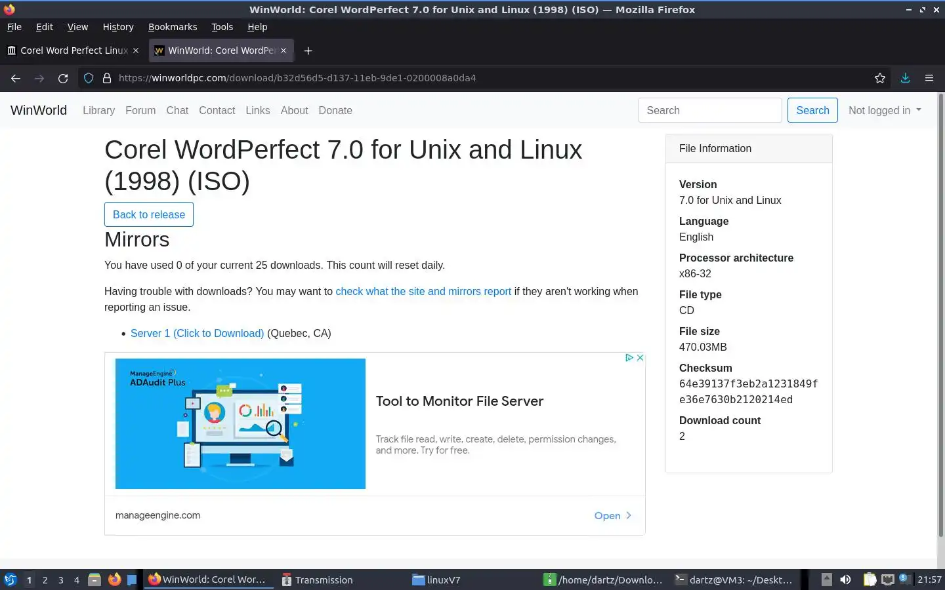Click the WinWorld site logo
Screen dimensions: 945x590
tap(39, 110)
